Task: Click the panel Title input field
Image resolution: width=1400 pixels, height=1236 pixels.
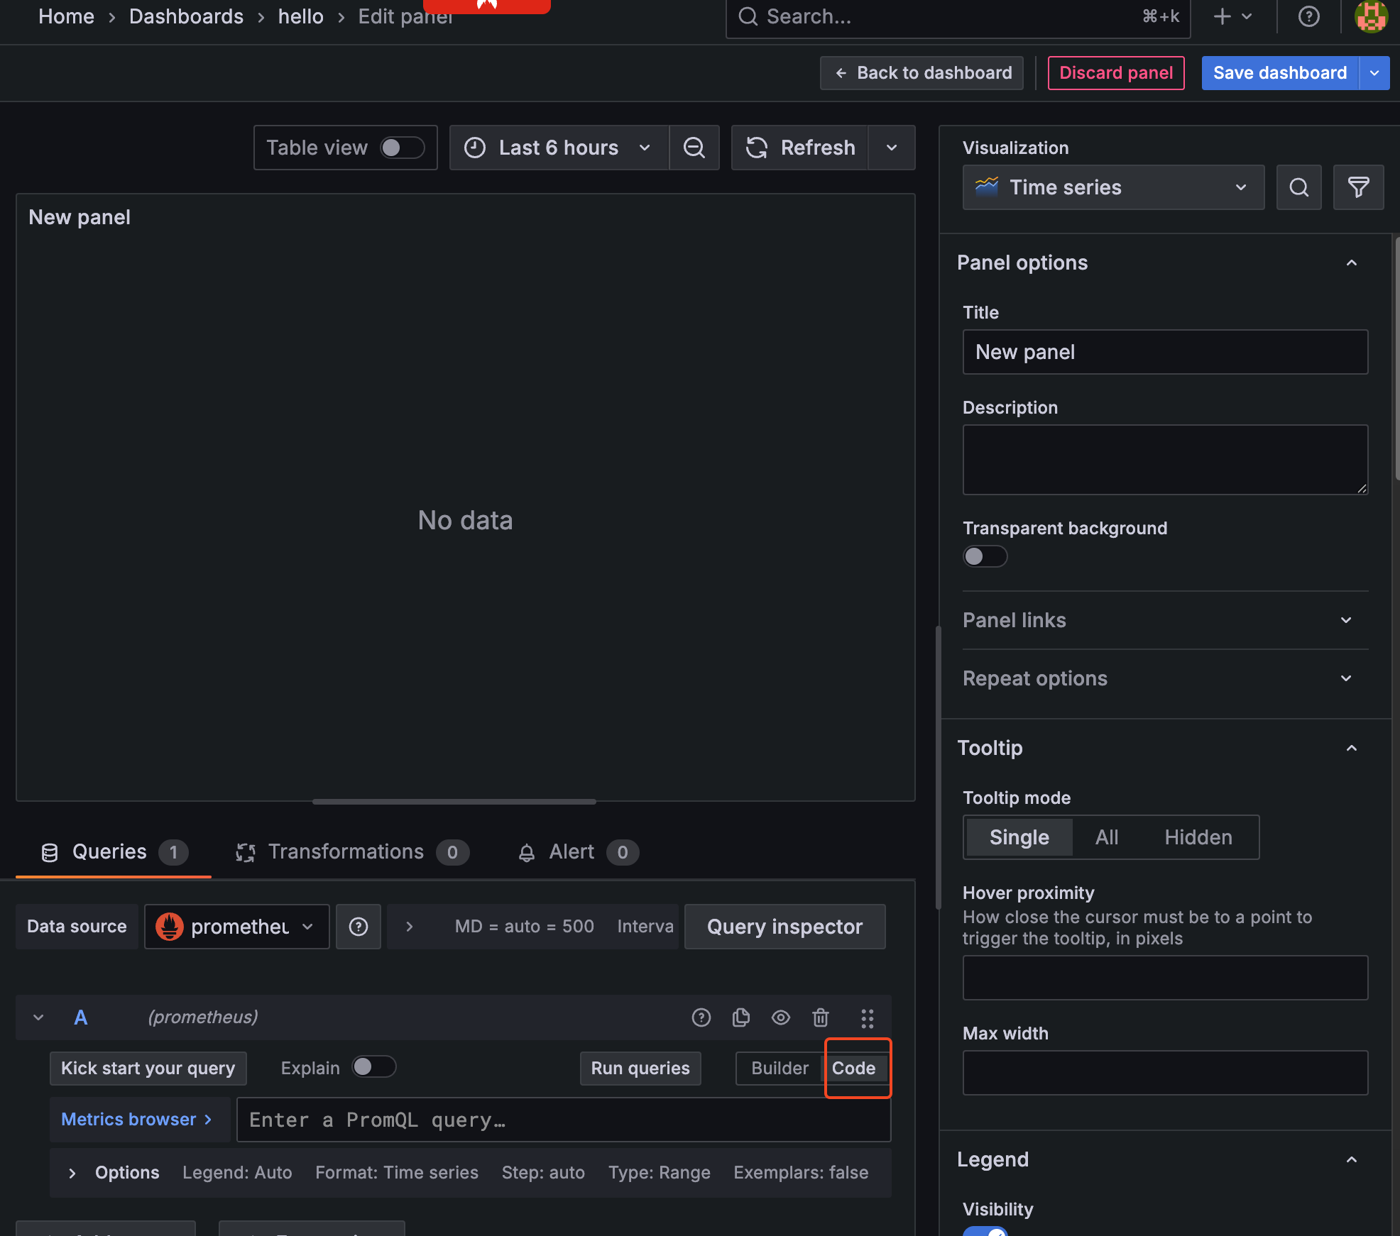Action: click(x=1164, y=352)
